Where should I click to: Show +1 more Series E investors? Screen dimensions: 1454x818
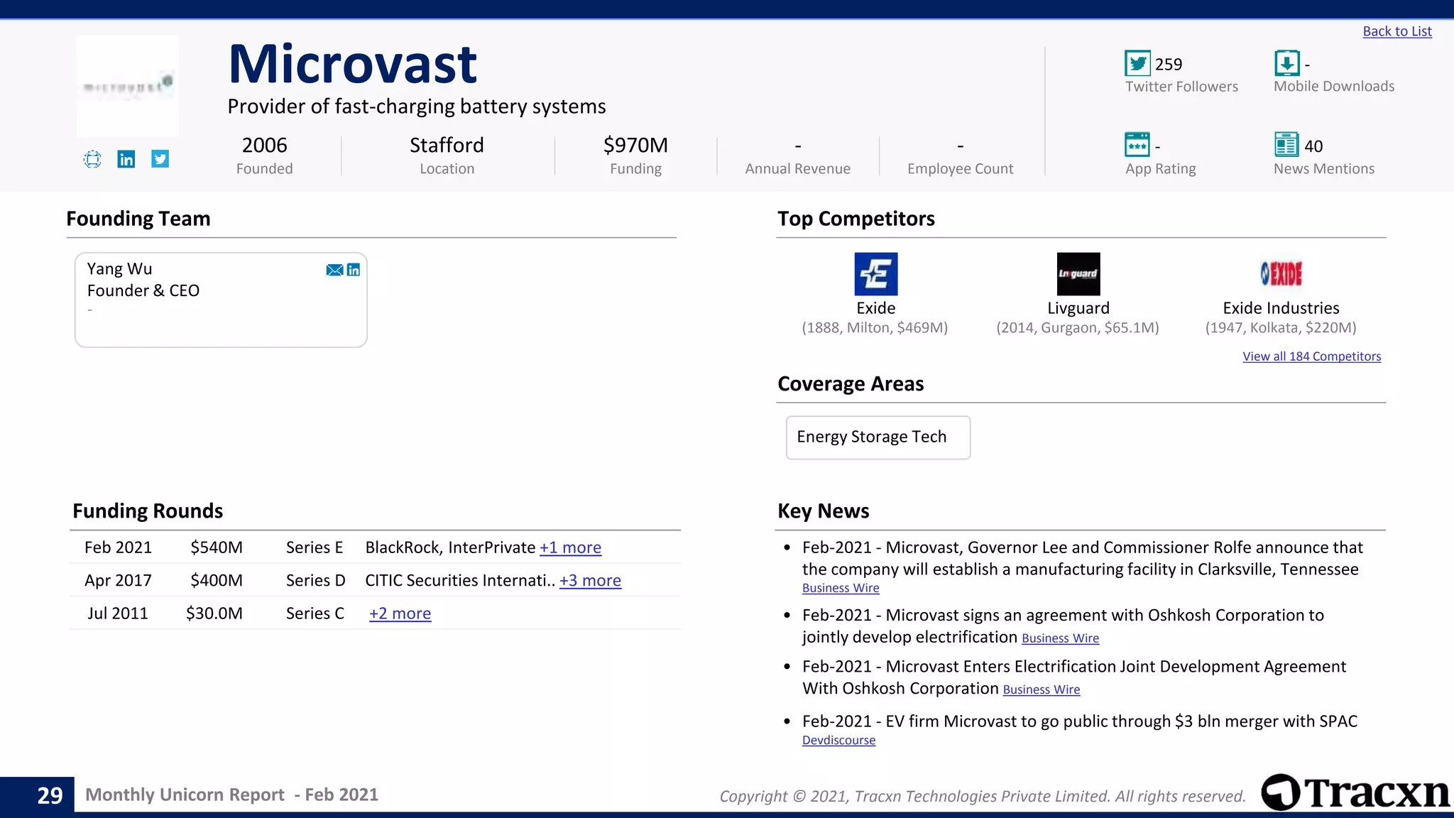pos(570,547)
